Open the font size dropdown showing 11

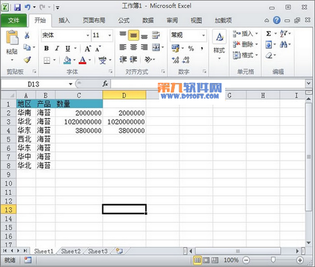pos(109,35)
